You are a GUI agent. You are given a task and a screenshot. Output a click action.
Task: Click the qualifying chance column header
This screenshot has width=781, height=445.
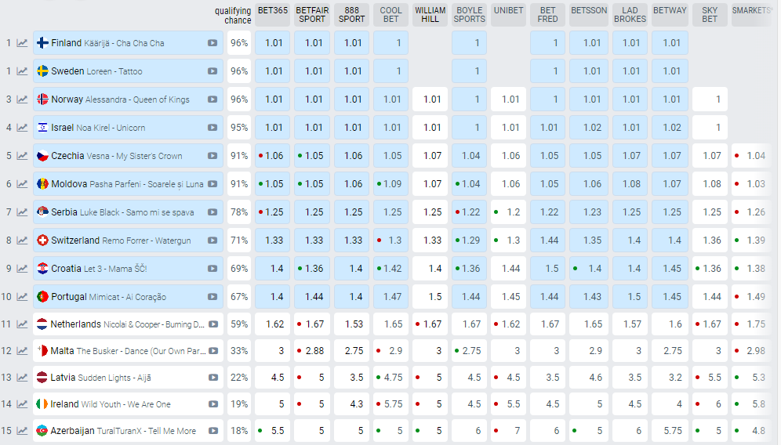233,15
